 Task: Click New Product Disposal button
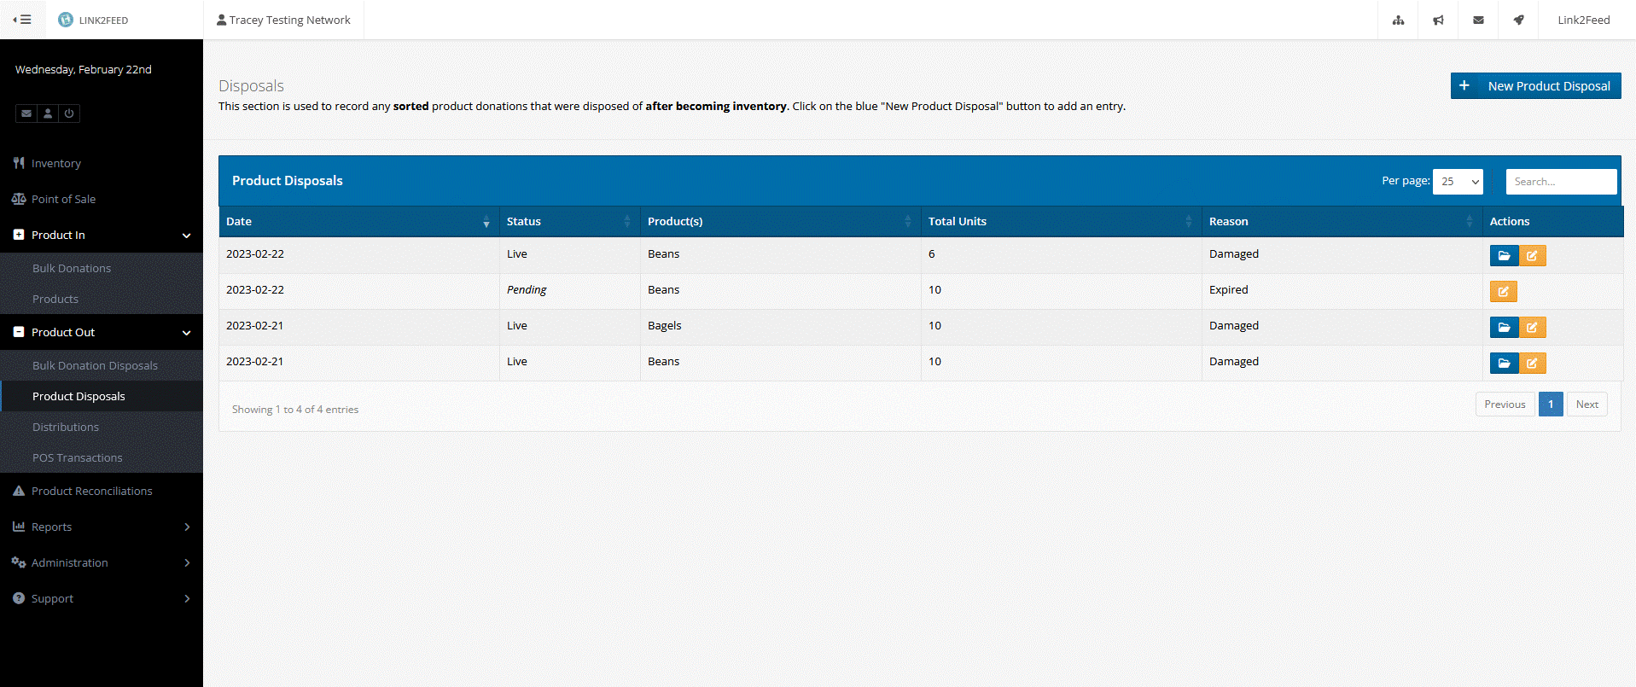tap(1535, 86)
